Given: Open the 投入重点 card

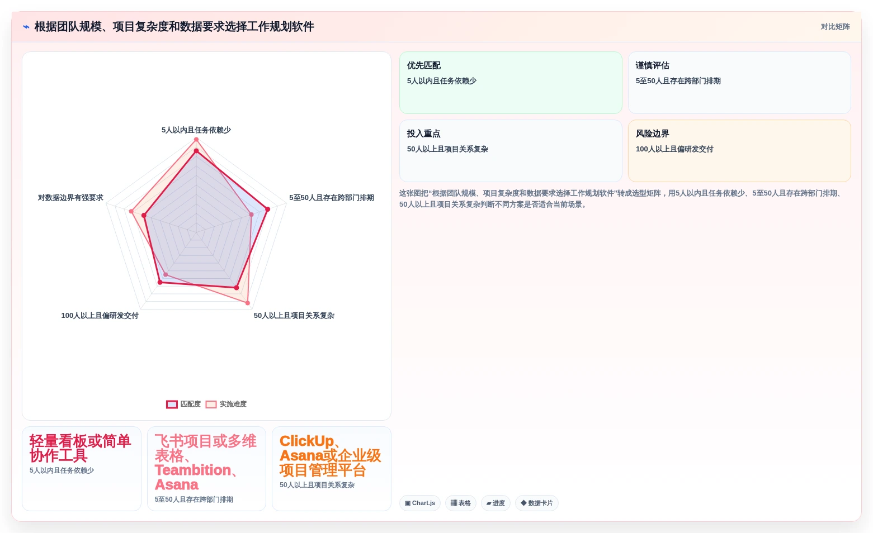Looking at the screenshot, I should 511,151.
